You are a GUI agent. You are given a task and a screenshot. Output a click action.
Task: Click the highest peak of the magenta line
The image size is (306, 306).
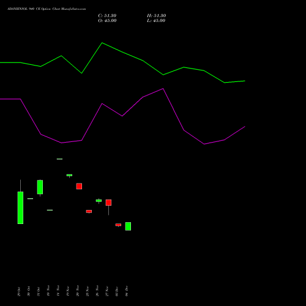[163, 89]
